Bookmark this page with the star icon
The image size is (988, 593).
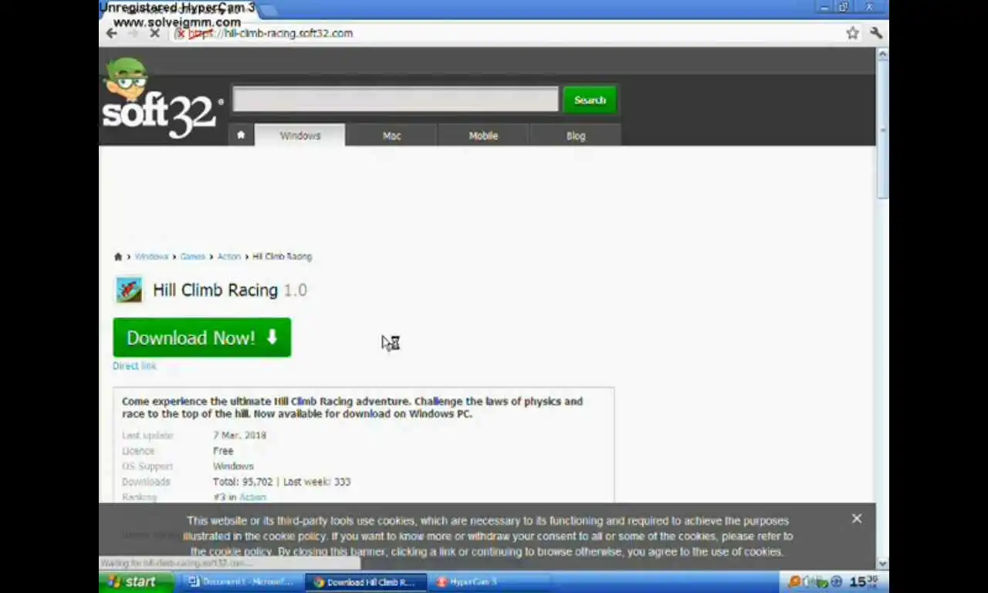pos(852,33)
